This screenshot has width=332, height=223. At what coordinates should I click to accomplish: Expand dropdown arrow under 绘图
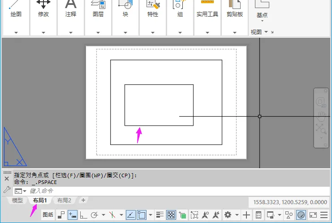click(x=16, y=33)
